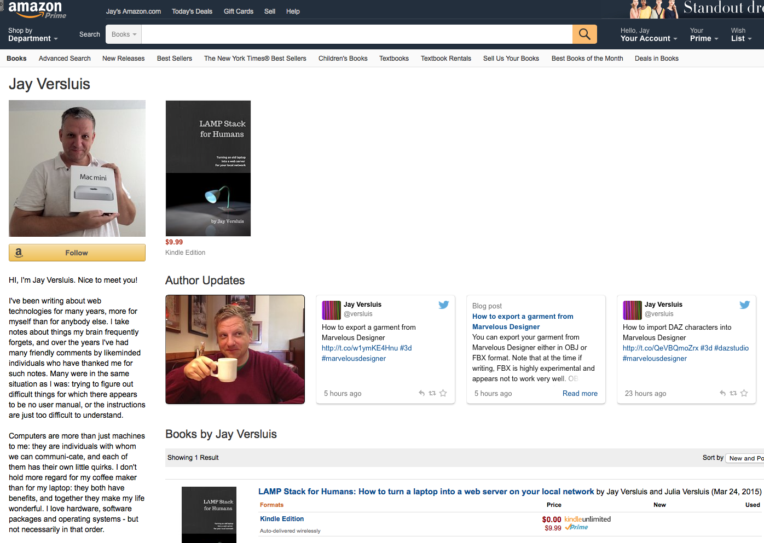Click the orange search magnifier button

click(584, 34)
